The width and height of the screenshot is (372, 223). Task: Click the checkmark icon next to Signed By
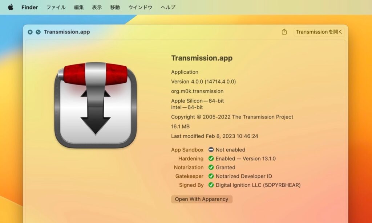[211, 185]
